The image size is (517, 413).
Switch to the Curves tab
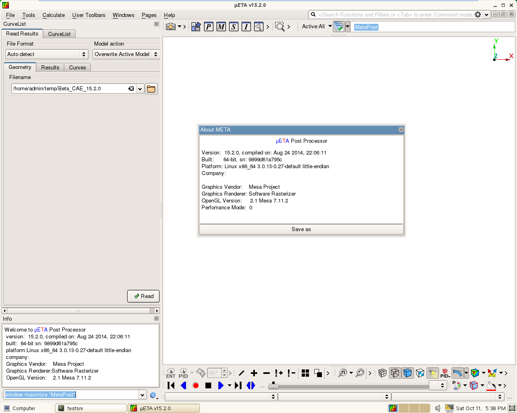(78, 67)
